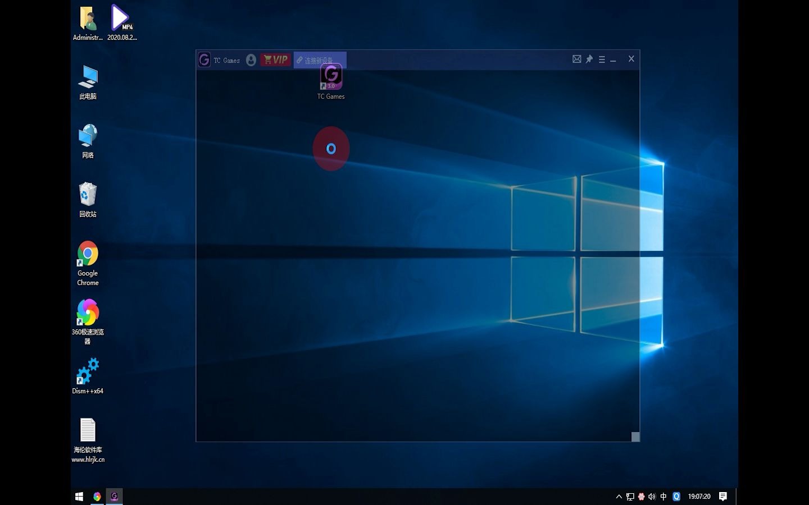809x505 pixels.
Task: Open the network status tray icon
Action: click(630, 497)
